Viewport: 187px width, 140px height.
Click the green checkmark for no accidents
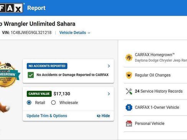tap(31, 75)
